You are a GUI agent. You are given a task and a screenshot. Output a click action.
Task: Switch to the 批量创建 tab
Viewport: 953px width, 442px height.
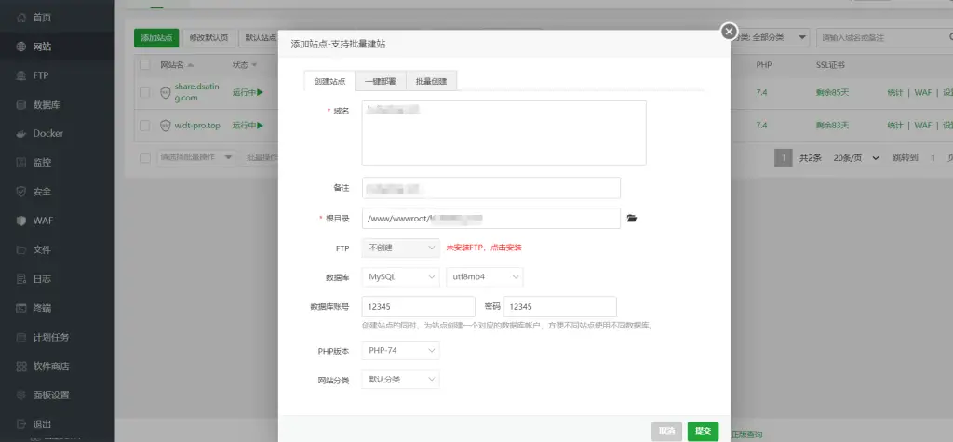coord(431,81)
